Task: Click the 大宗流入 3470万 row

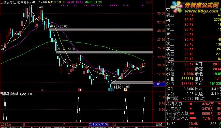Action: coord(193,109)
